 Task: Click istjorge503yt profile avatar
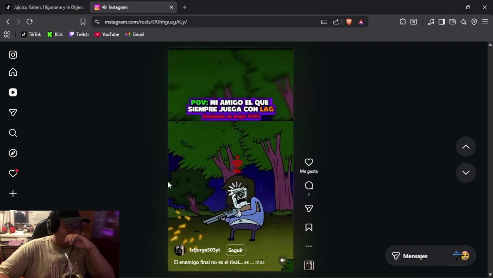(x=179, y=250)
